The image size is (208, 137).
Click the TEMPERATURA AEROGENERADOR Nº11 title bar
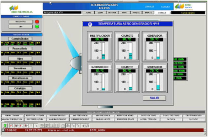click(128, 24)
